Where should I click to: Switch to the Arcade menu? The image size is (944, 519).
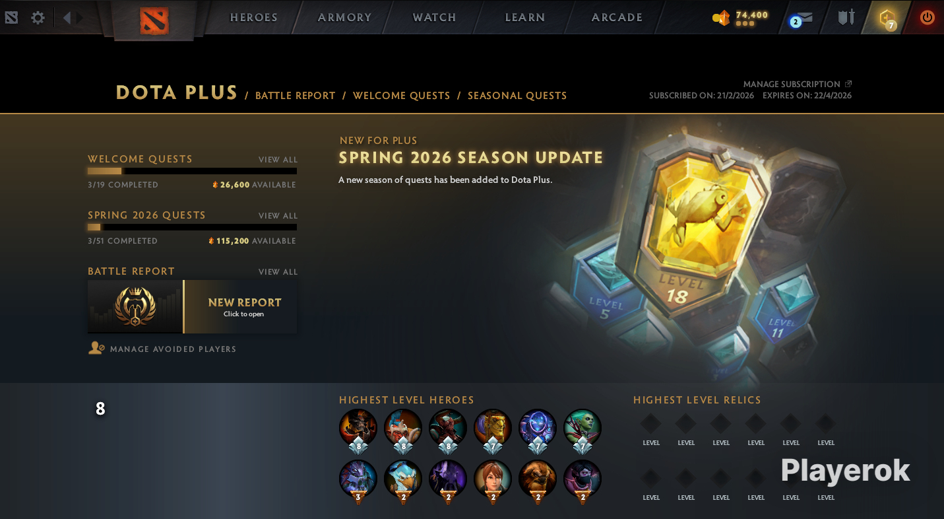(x=617, y=18)
